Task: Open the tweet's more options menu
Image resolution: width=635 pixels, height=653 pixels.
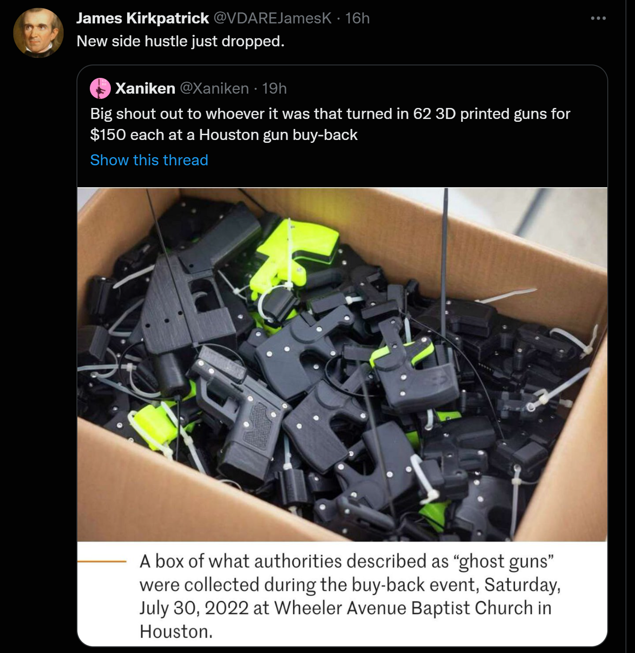Action: [x=598, y=18]
